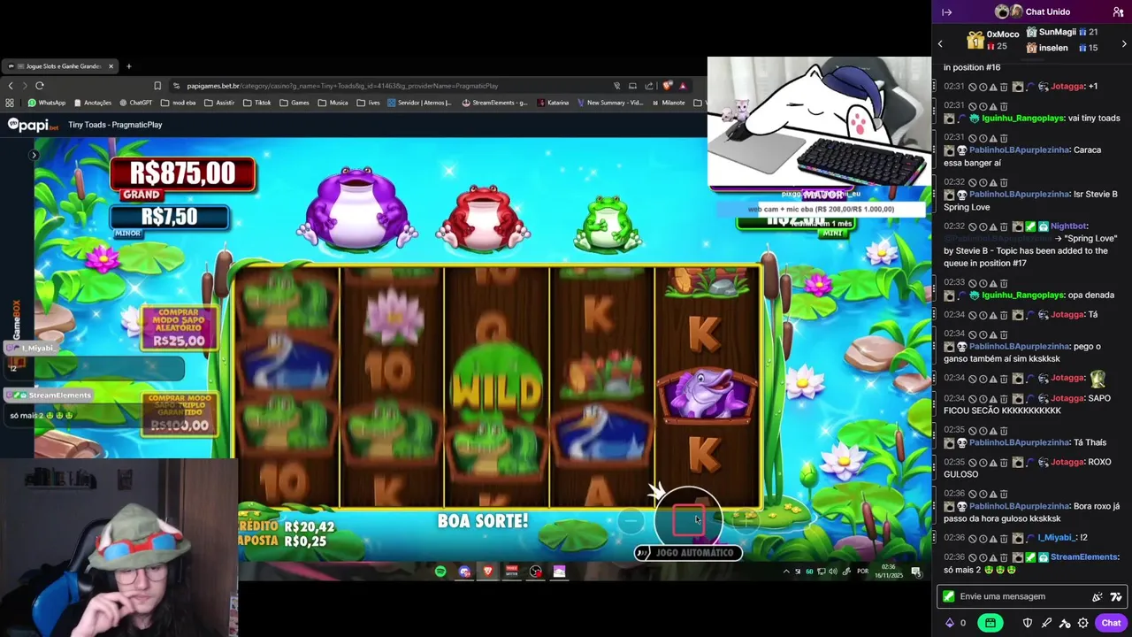Open the Milanote bookmark
Viewport: 1132px width, 637px height.
668,103
